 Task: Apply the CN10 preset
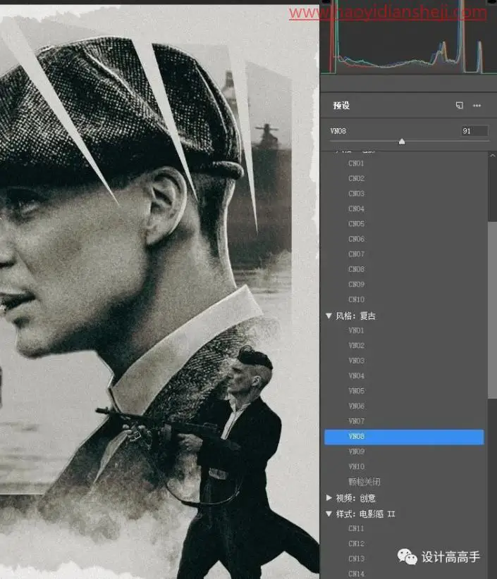coord(356,299)
